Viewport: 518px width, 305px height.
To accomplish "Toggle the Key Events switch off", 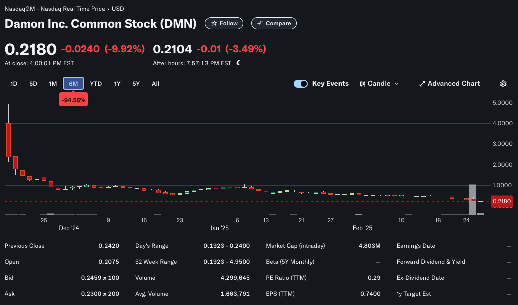I will coord(300,84).
